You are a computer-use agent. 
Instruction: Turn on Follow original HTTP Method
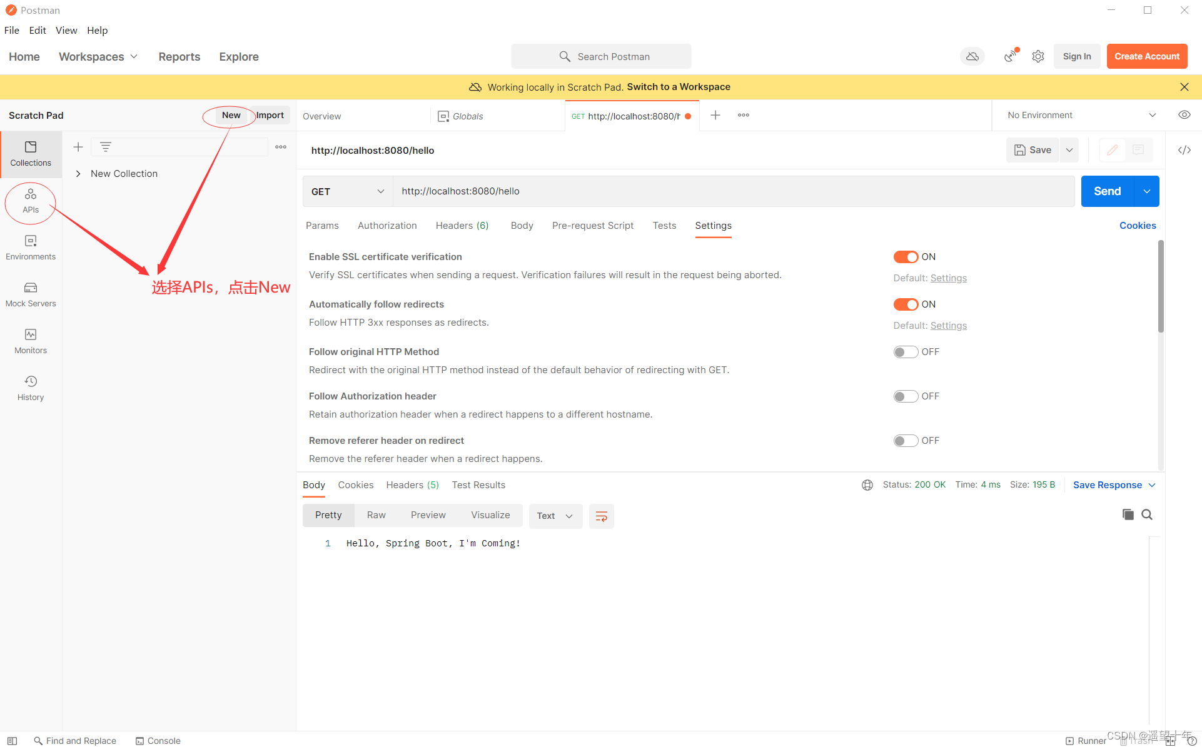[905, 352]
